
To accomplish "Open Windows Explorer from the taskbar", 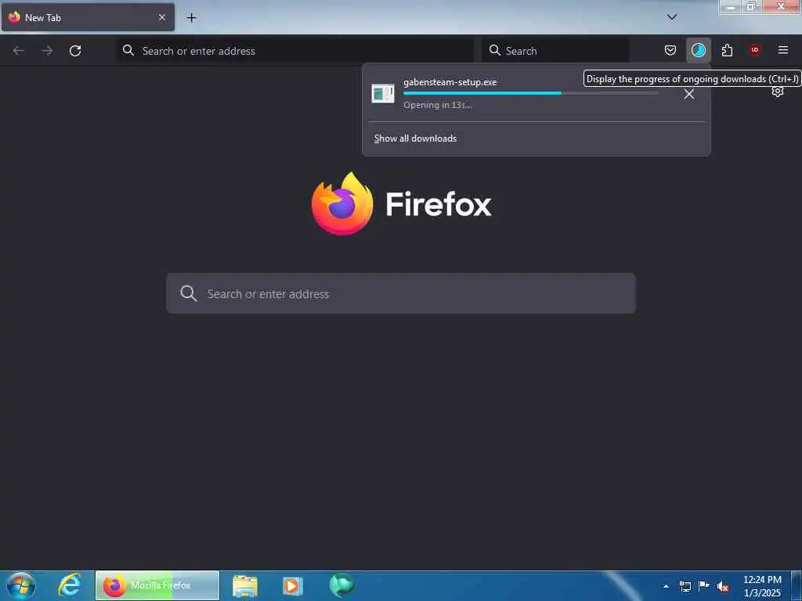I will coord(245,585).
